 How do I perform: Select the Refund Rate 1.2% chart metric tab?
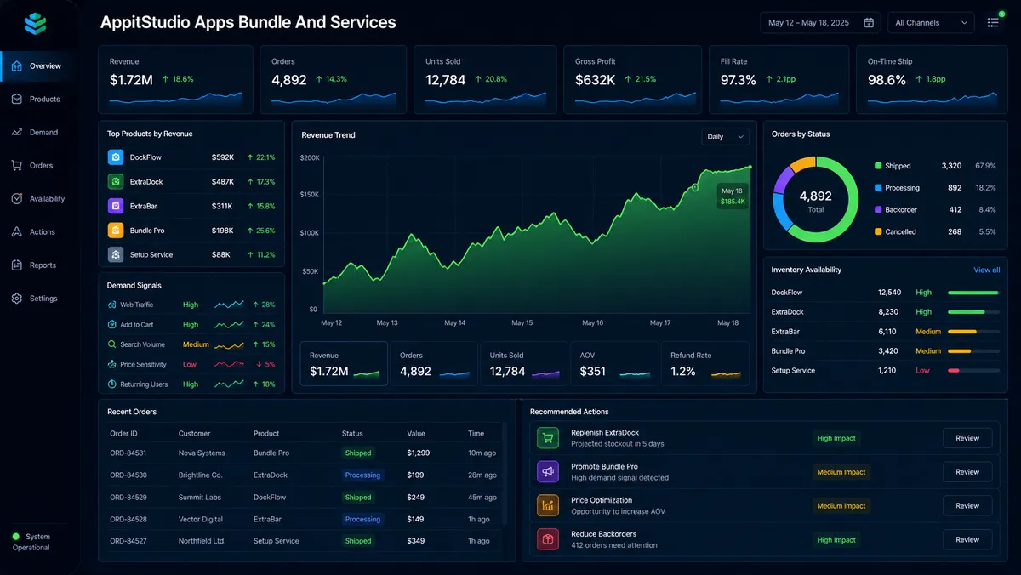click(x=705, y=364)
